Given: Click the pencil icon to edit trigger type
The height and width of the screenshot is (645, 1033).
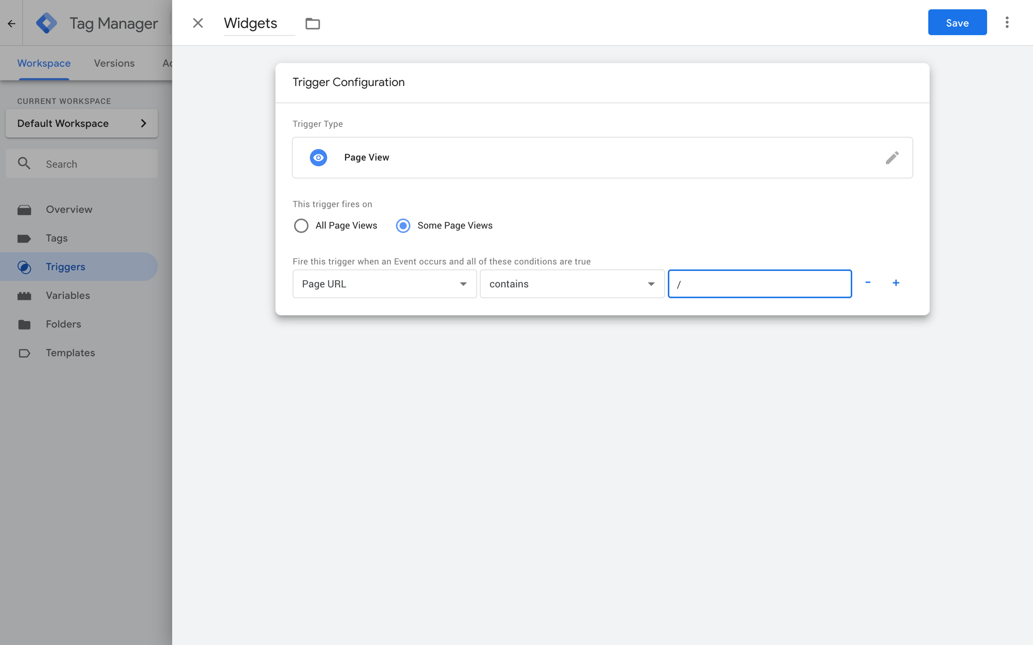Looking at the screenshot, I should (892, 158).
